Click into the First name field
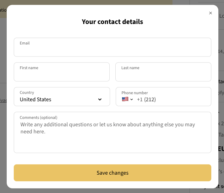The width and height of the screenshot is (224, 193). click(x=62, y=74)
